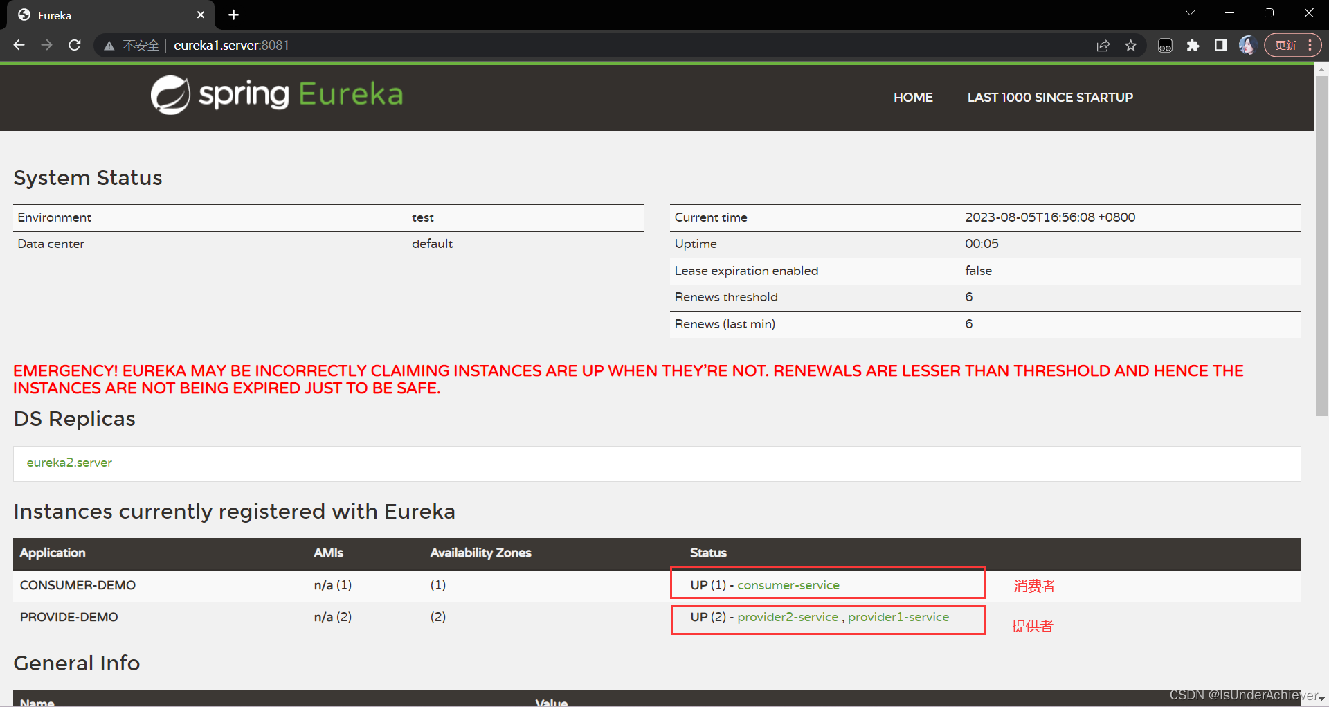Click the Renews threshold label
The width and height of the screenshot is (1329, 707).
[726, 297]
